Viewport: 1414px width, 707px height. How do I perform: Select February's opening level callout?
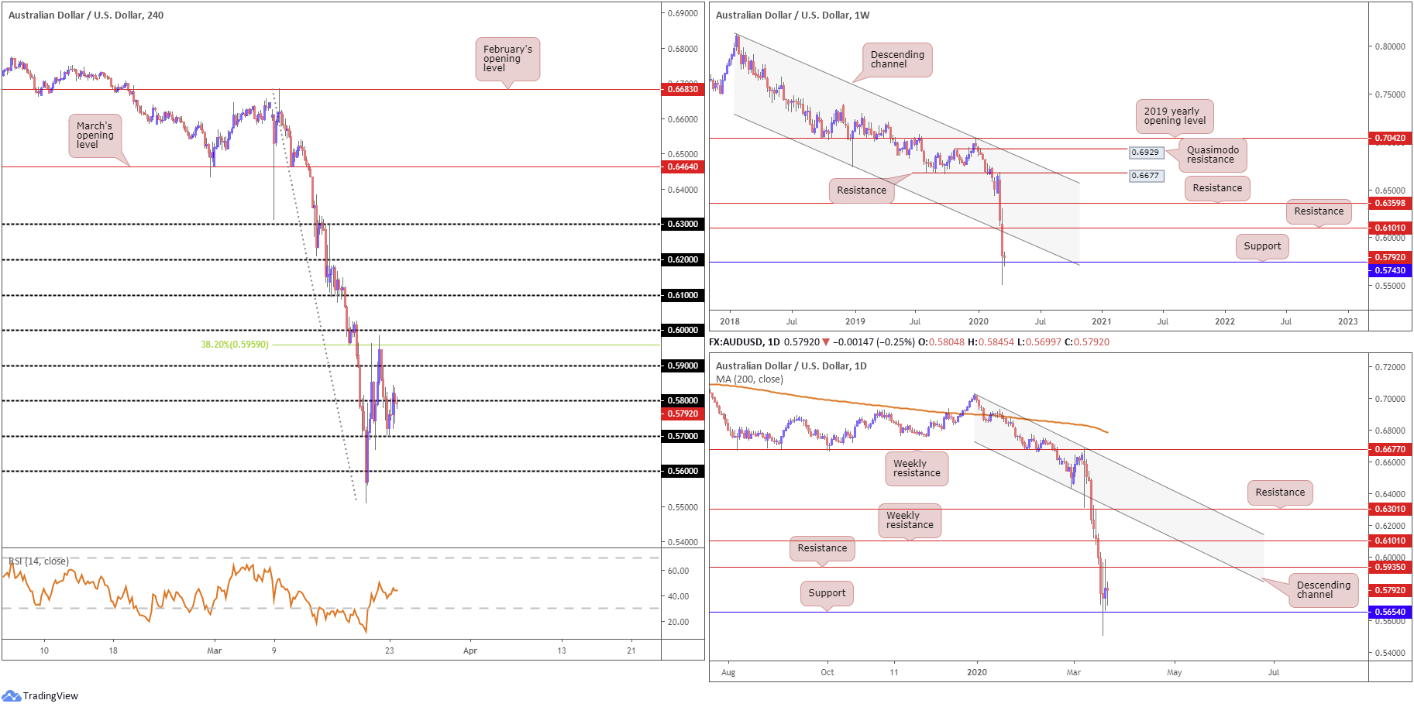click(507, 59)
